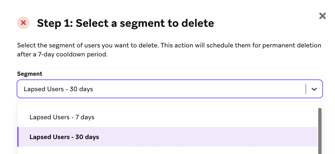Click the "Segment" field label
The image size is (335, 154).
30,74
